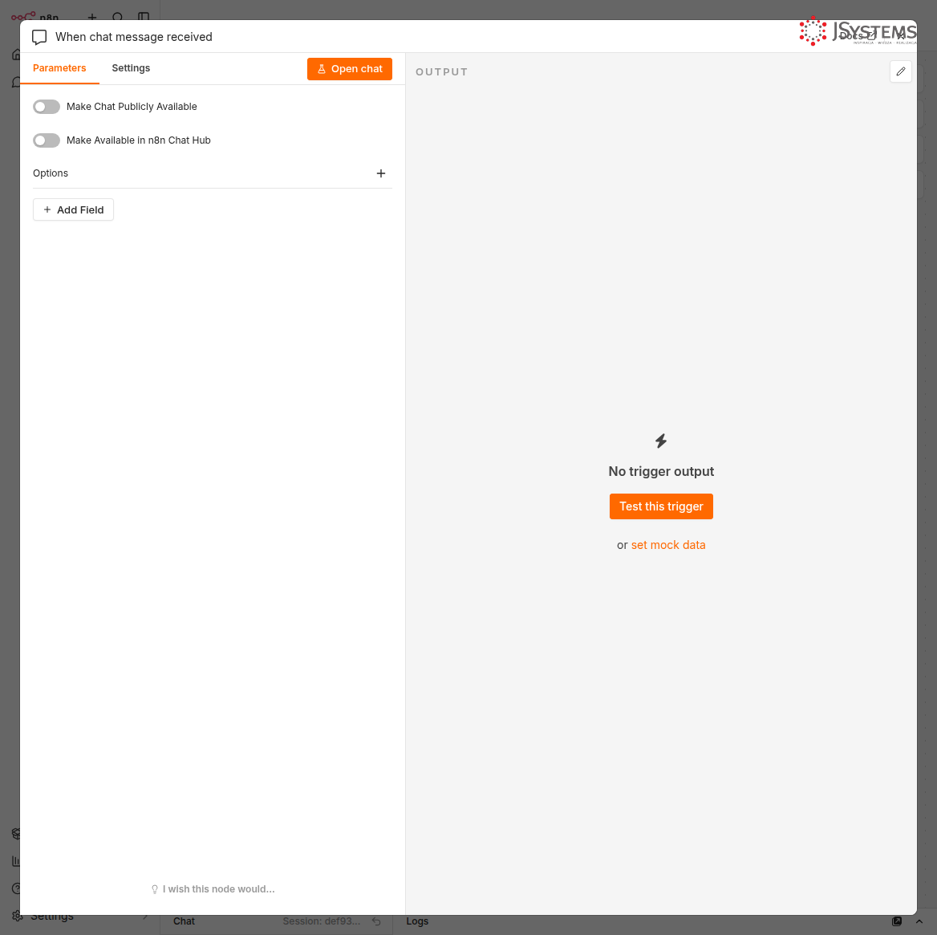Click the chat bubble node icon in header
Image resolution: width=937 pixels, height=935 pixels.
(x=39, y=37)
